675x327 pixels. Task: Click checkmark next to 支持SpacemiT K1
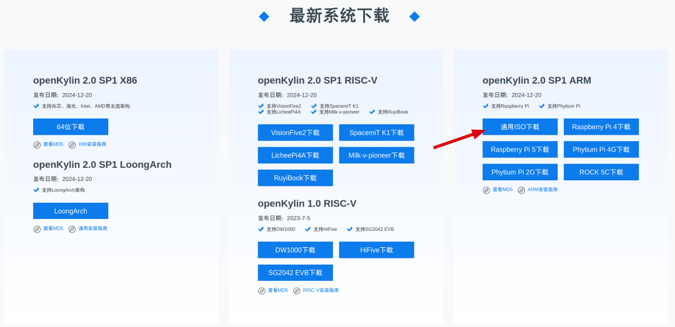[314, 105]
